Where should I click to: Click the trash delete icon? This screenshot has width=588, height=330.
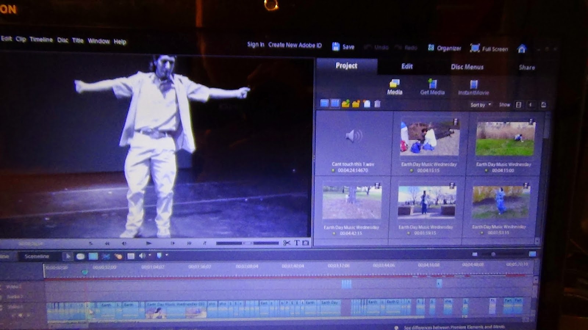coord(377,104)
